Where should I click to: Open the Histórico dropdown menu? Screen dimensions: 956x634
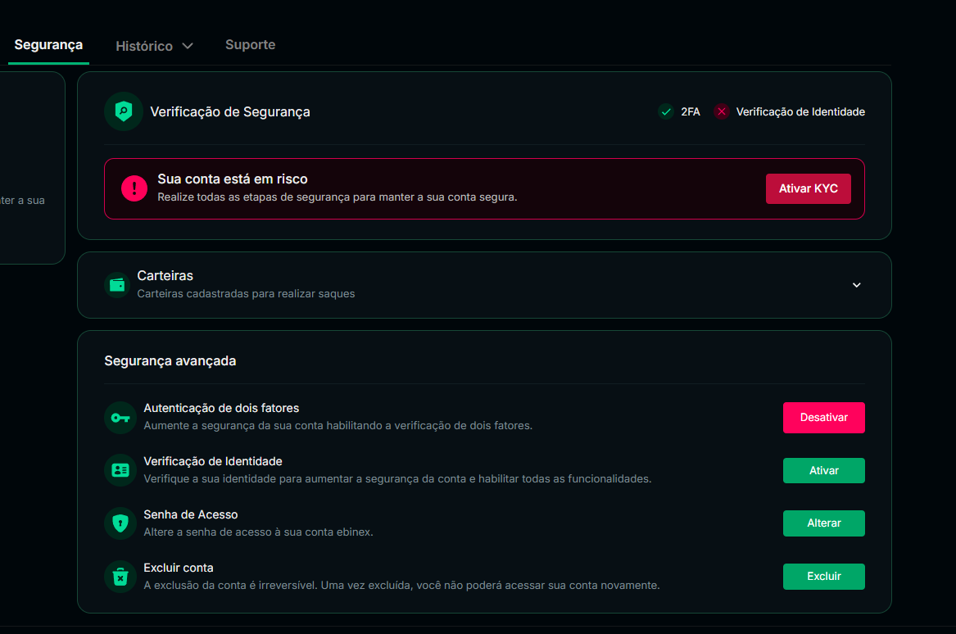[x=154, y=46]
